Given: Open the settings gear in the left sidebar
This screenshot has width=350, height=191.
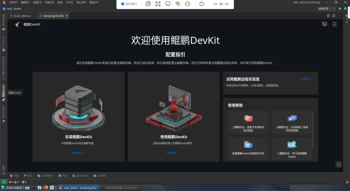Looking at the screenshot, I should tap(4, 173).
